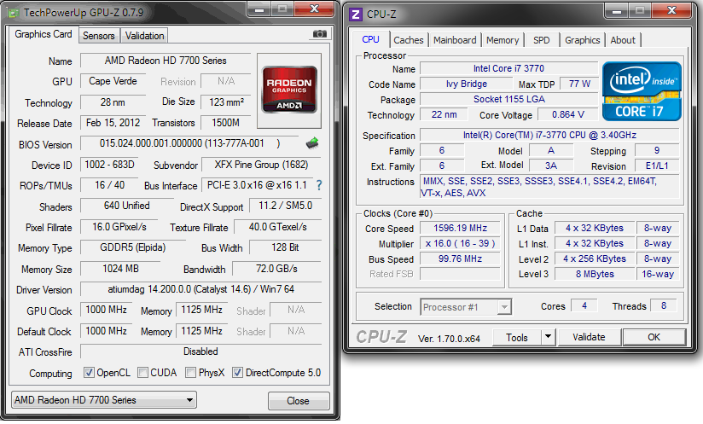The height and width of the screenshot is (424, 703).
Task: Click the Validate button in CPU-Z
Action: (x=589, y=337)
